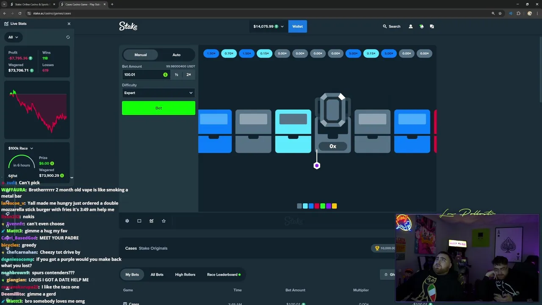Click the browser zoom magnifier icon
The height and width of the screenshot is (305, 542).
pos(493,13)
